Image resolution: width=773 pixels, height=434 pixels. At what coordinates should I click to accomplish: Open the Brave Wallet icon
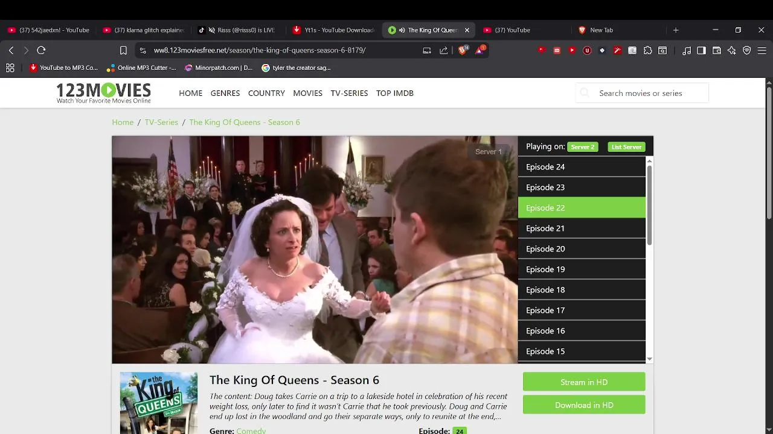click(717, 51)
